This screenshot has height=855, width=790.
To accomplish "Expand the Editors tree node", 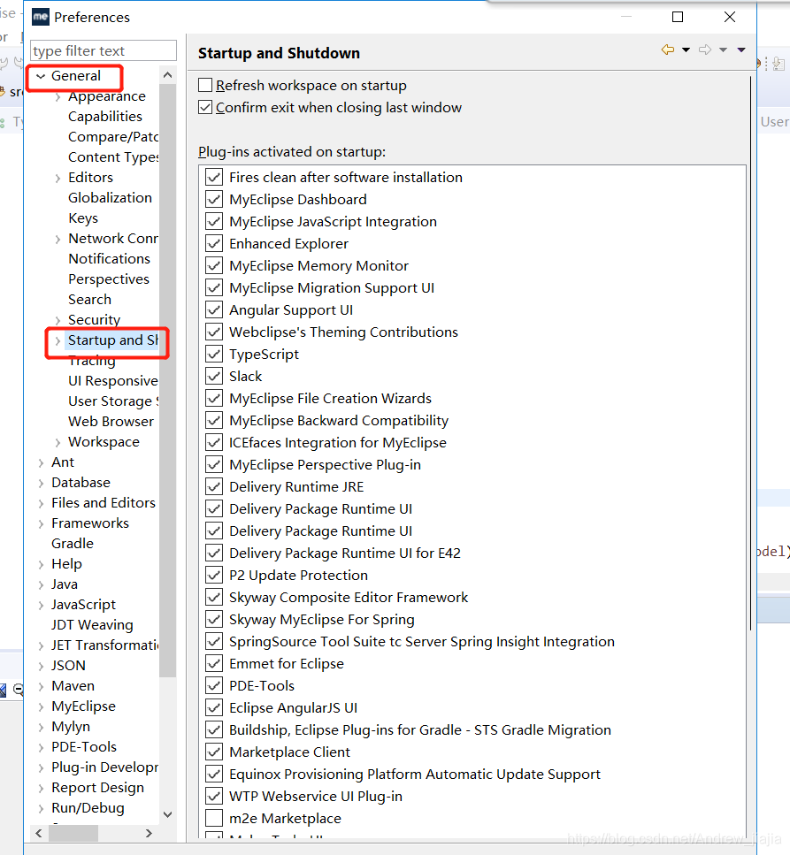I will pos(58,179).
